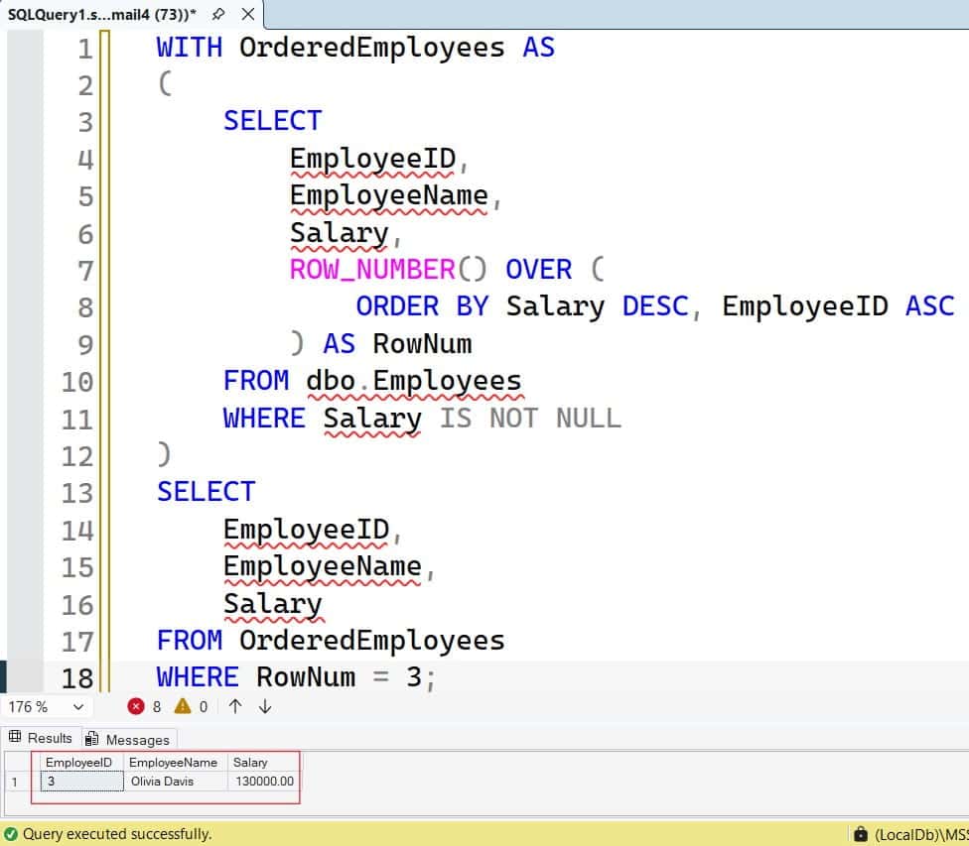Switch to the Results tab
Image resolution: width=969 pixels, height=846 pixels.
click(x=41, y=738)
